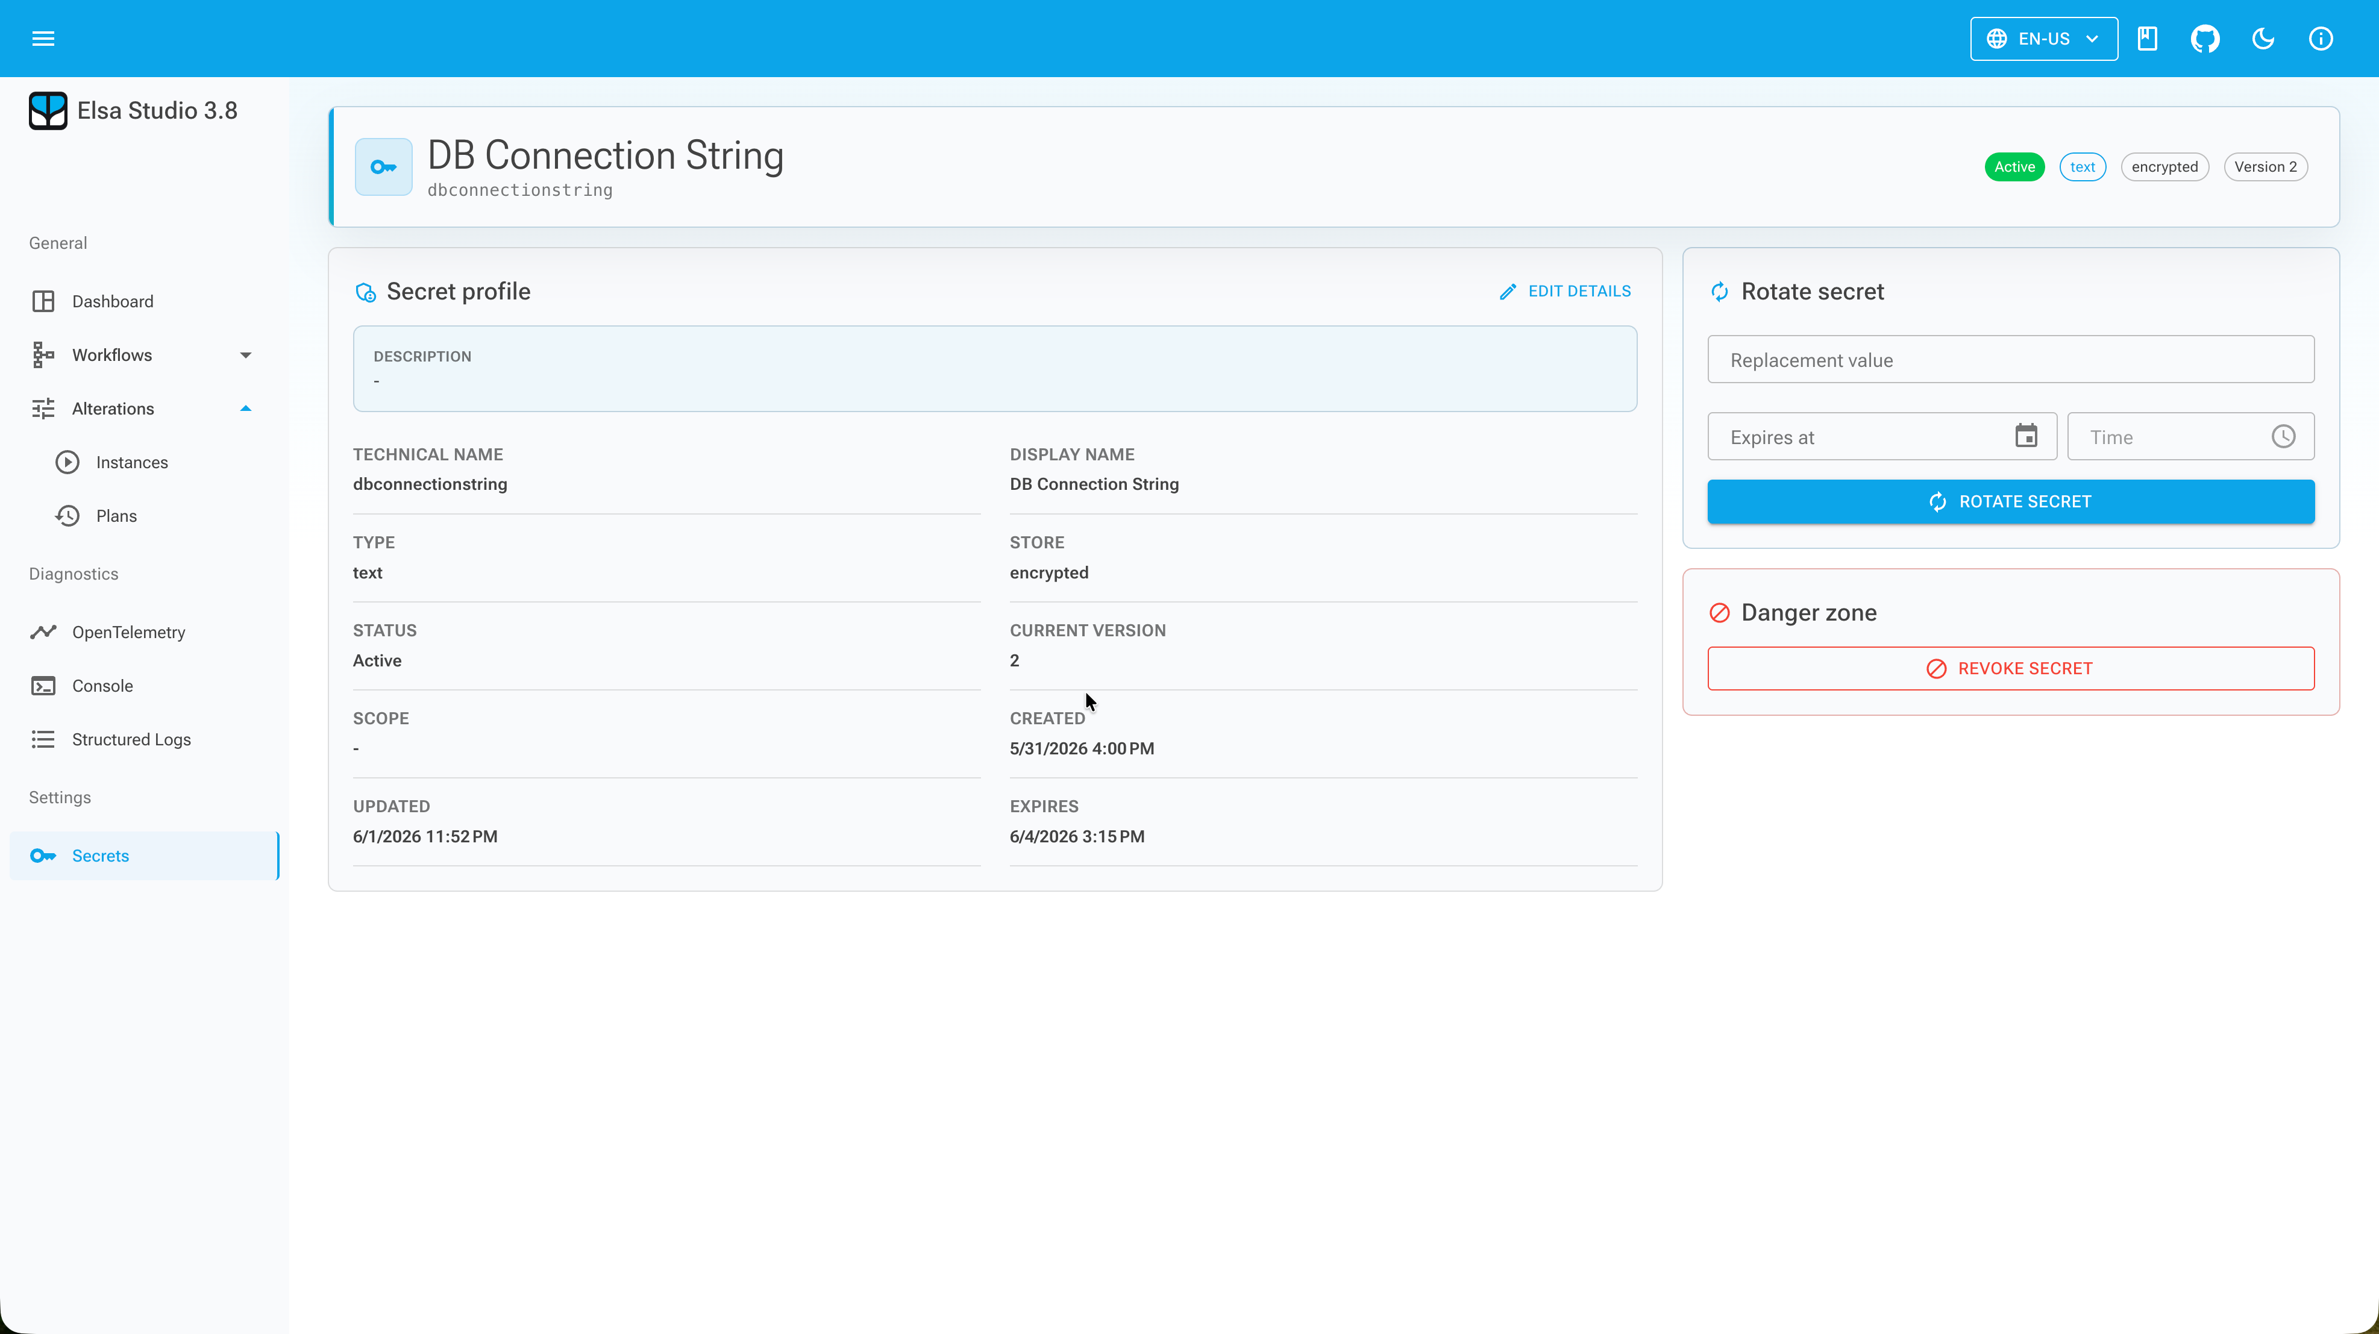Viewport: 2379px width, 1334px height.
Task: Open the Structured Logs menu item
Action: pyautogui.click(x=144, y=739)
